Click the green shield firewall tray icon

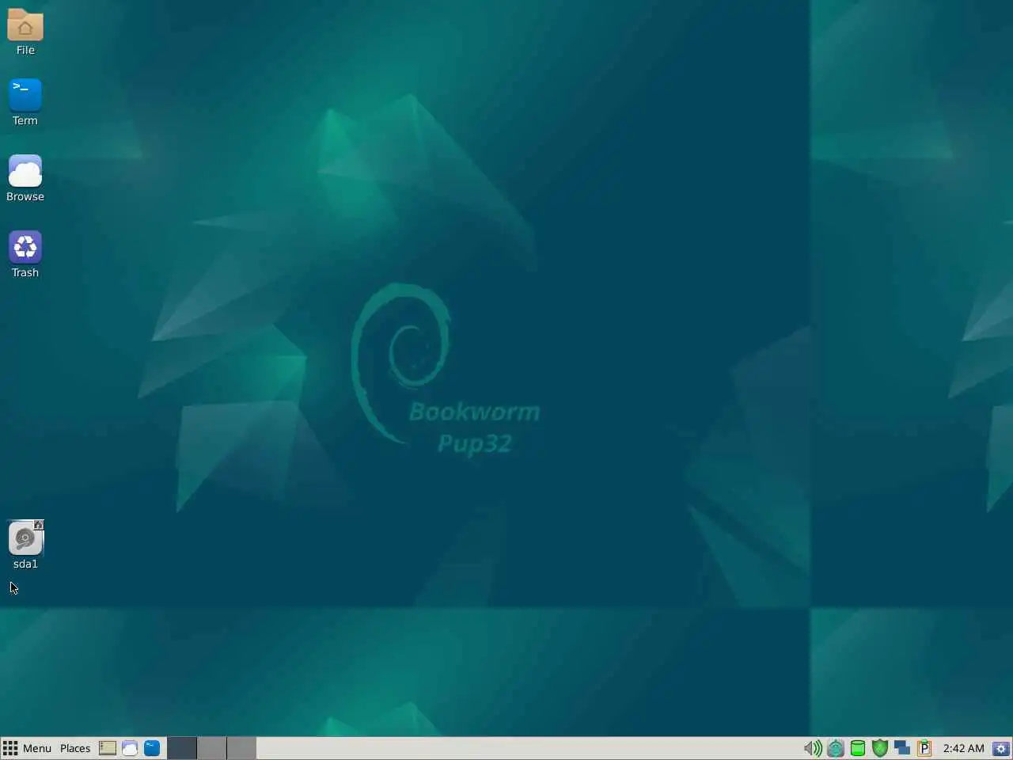(x=879, y=748)
